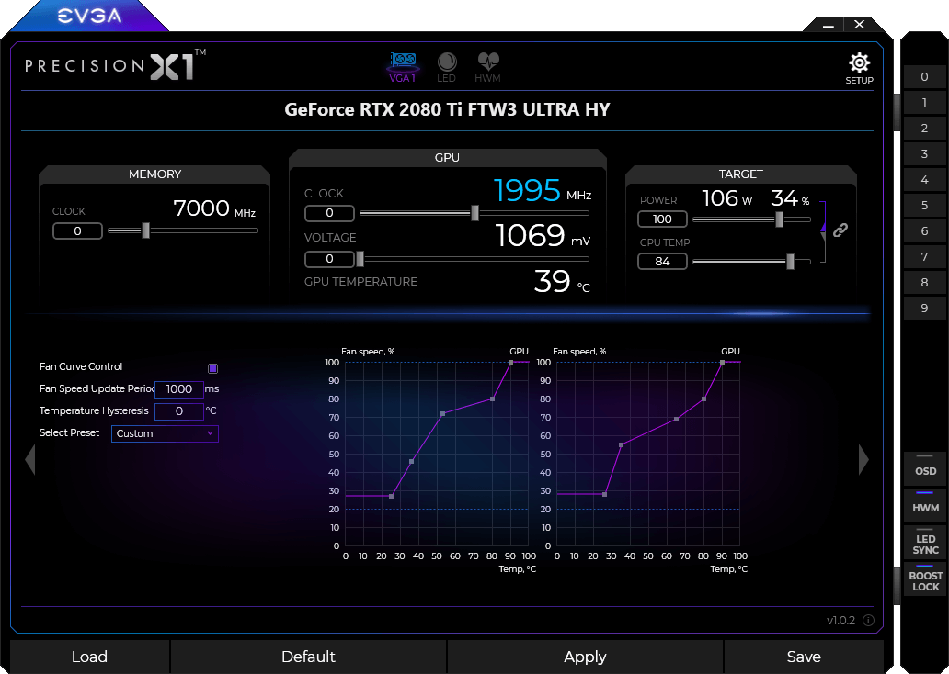
Task: Click the Temperature Hysteresis field
Action: pos(179,411)
